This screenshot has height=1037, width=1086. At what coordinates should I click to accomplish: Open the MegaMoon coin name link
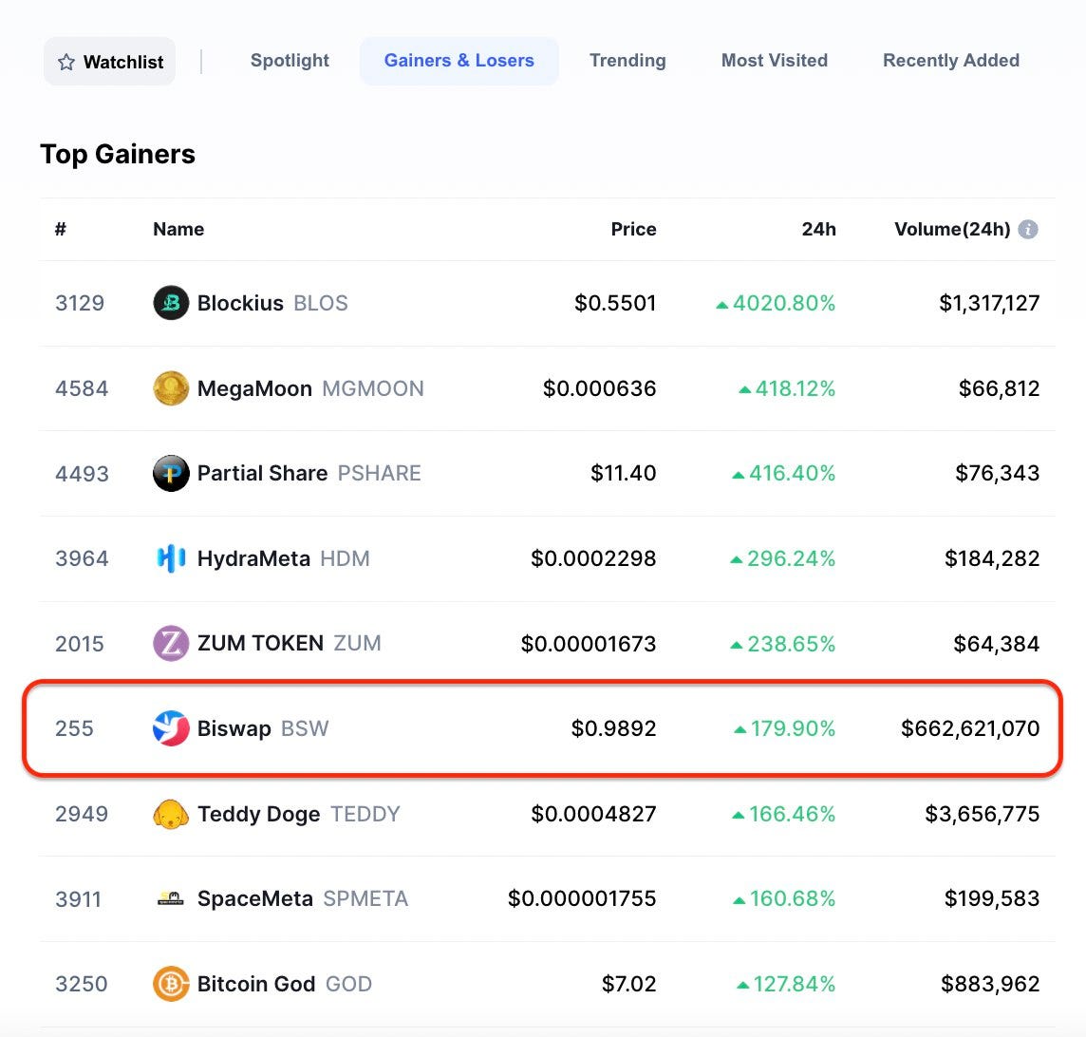pyautogui.click(x=254, y=387)
